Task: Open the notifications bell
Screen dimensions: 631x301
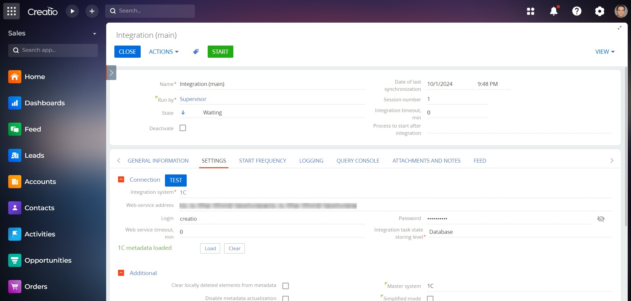Action: click(x=554, y=11)
